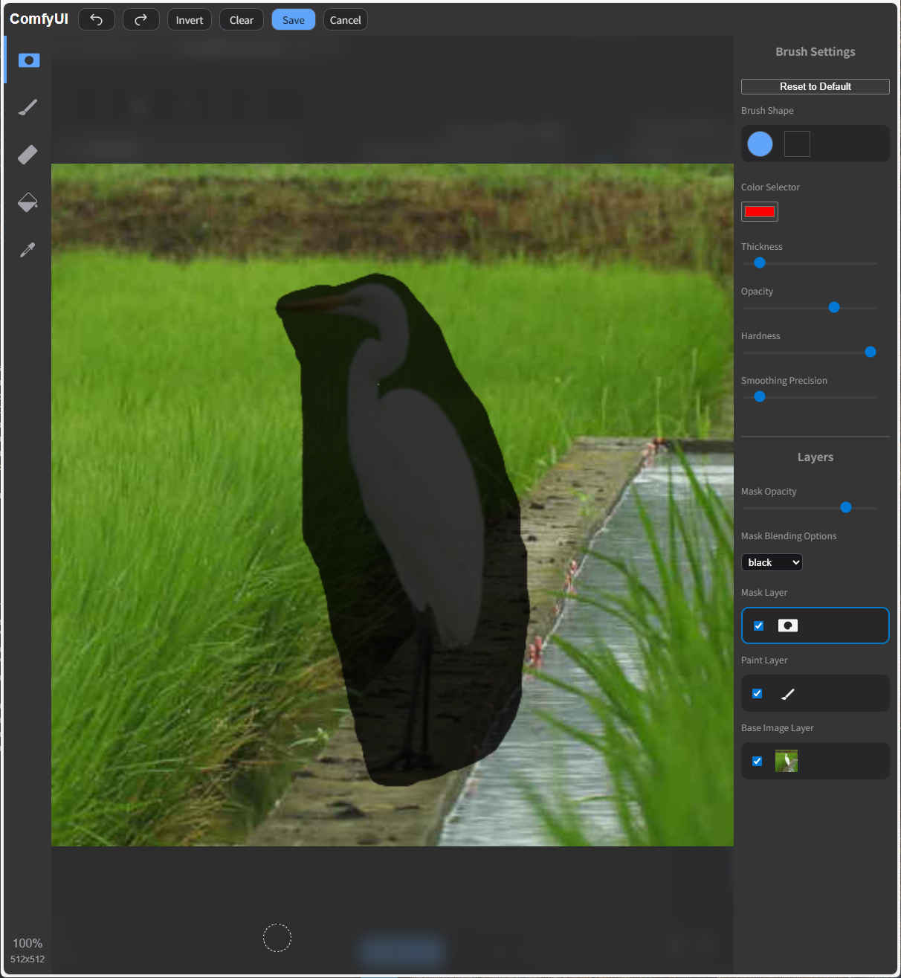Screen dimensions: 901x978
Task: Open the red Color Selector swatch
Action: point(760,212)
